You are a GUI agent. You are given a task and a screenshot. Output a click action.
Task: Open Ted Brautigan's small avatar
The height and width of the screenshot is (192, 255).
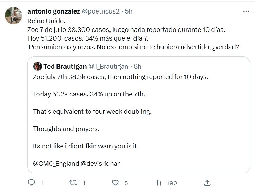[37, 66]
